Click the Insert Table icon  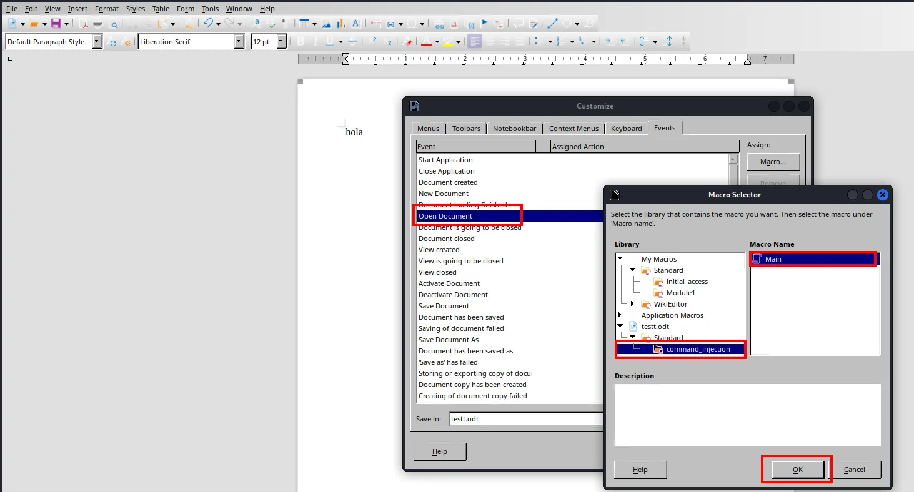click(304, 24)
